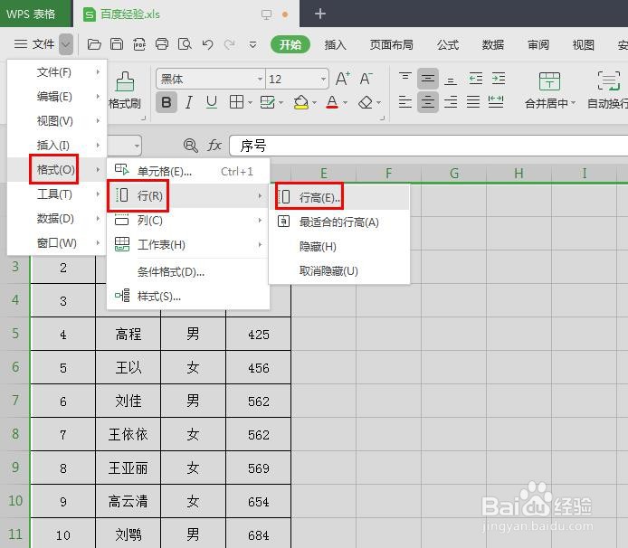
Task: Click the fx insert function icon
Action: 214,145
